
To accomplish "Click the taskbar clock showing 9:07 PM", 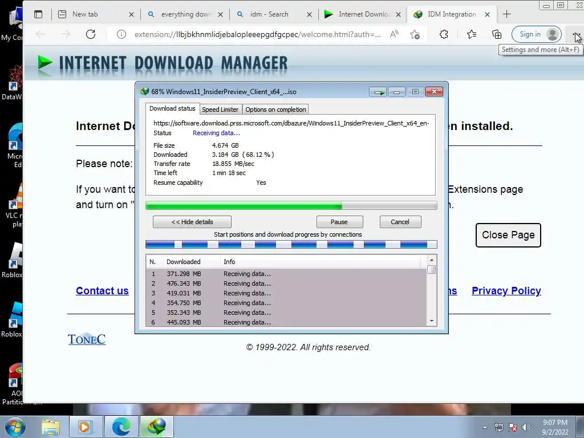I will point(555,427).
